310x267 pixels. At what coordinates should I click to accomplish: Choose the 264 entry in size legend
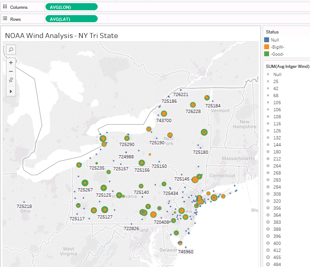268,166
